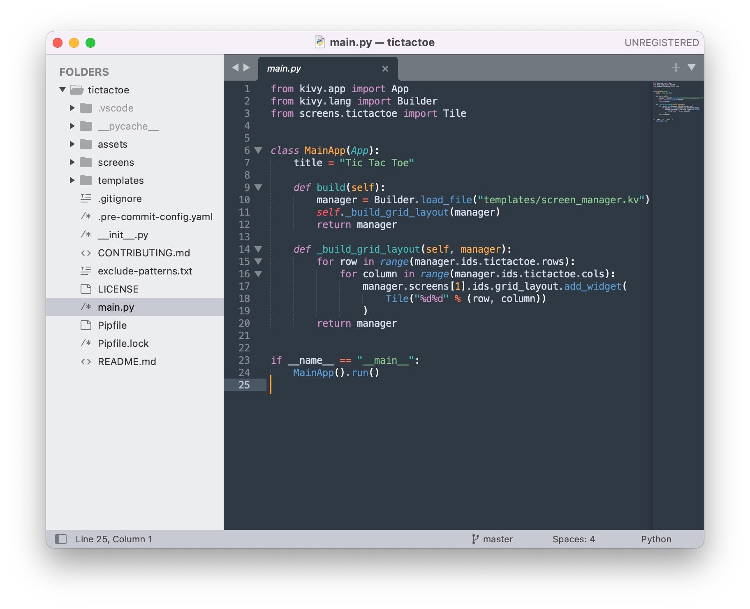Open the tab overflow dropdown at top right
The height and width of the screenshot is (609, 750).
click(x=690, y=67)
